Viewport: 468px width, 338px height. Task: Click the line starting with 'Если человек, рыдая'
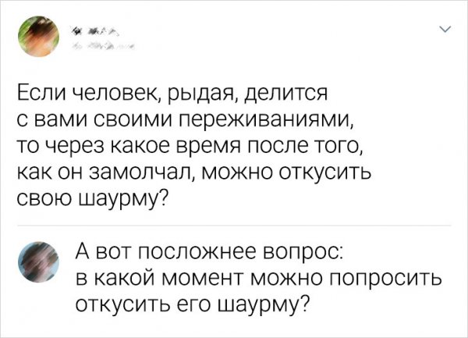(162, 95)
